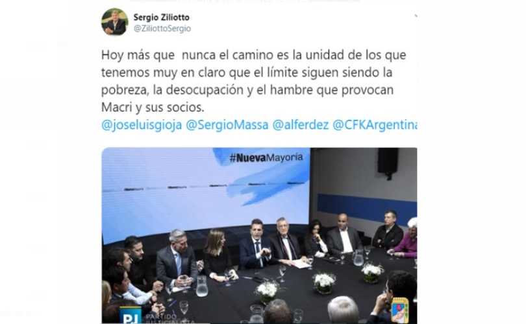Expand the attached meeting photo
526x324 pixels.
click(259, 235)
